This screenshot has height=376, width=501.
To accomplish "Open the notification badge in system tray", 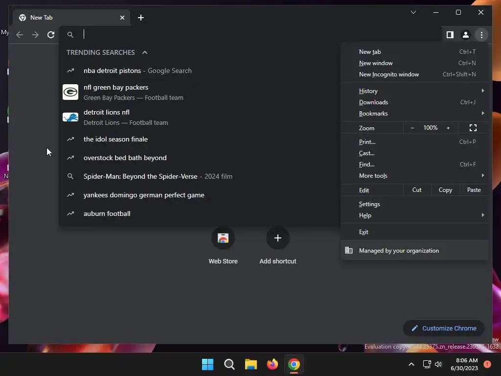I will point(487,364).
